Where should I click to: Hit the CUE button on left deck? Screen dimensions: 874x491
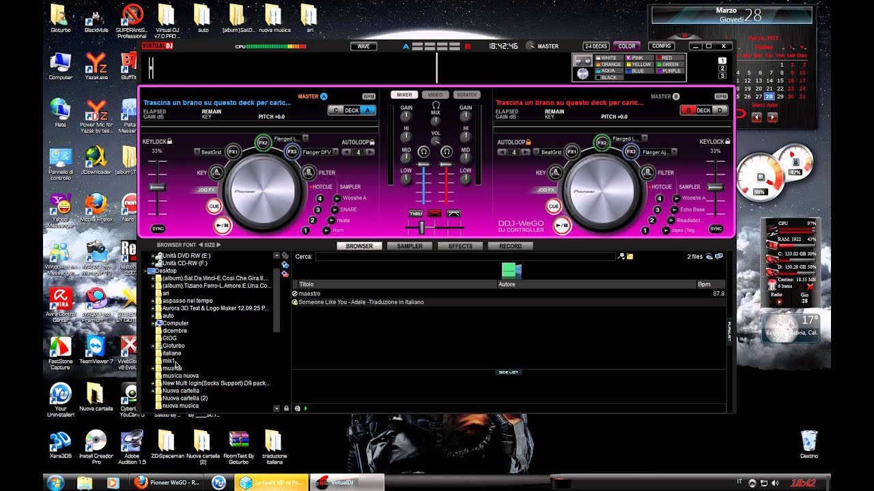pos(214,206)
